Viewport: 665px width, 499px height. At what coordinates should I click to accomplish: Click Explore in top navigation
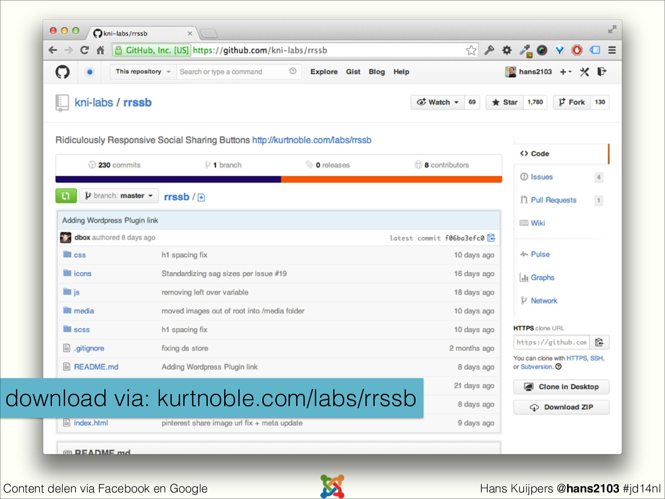click(324, 72)
